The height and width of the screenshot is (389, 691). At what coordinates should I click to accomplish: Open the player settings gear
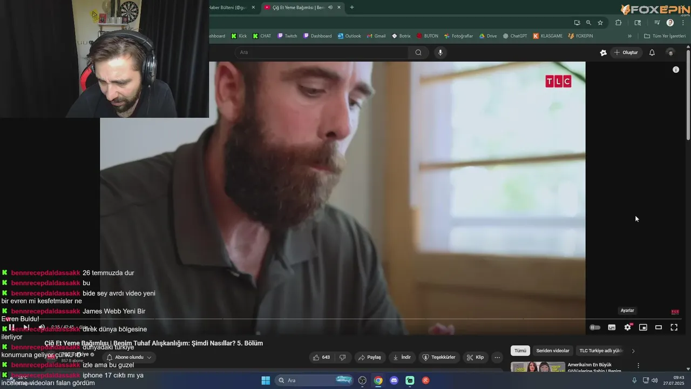pyautogui.click(x=627, y=327)
